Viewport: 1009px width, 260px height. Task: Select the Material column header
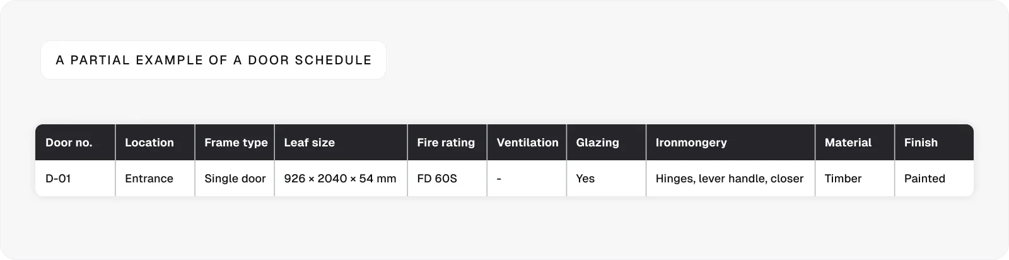(x=854, y=143)
